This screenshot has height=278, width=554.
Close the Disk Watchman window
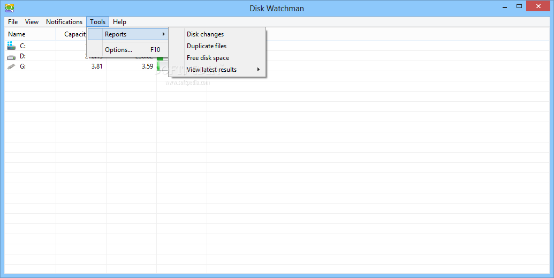pos(538,6)
